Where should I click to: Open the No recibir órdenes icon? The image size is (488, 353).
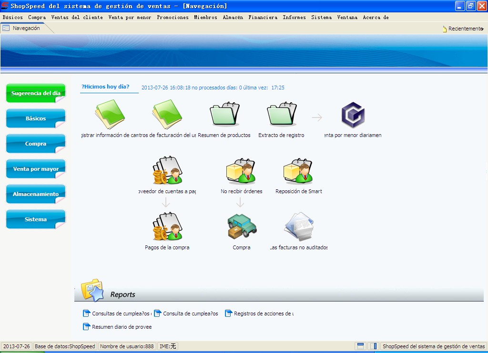pyautogui.click(x=241, y=171)
